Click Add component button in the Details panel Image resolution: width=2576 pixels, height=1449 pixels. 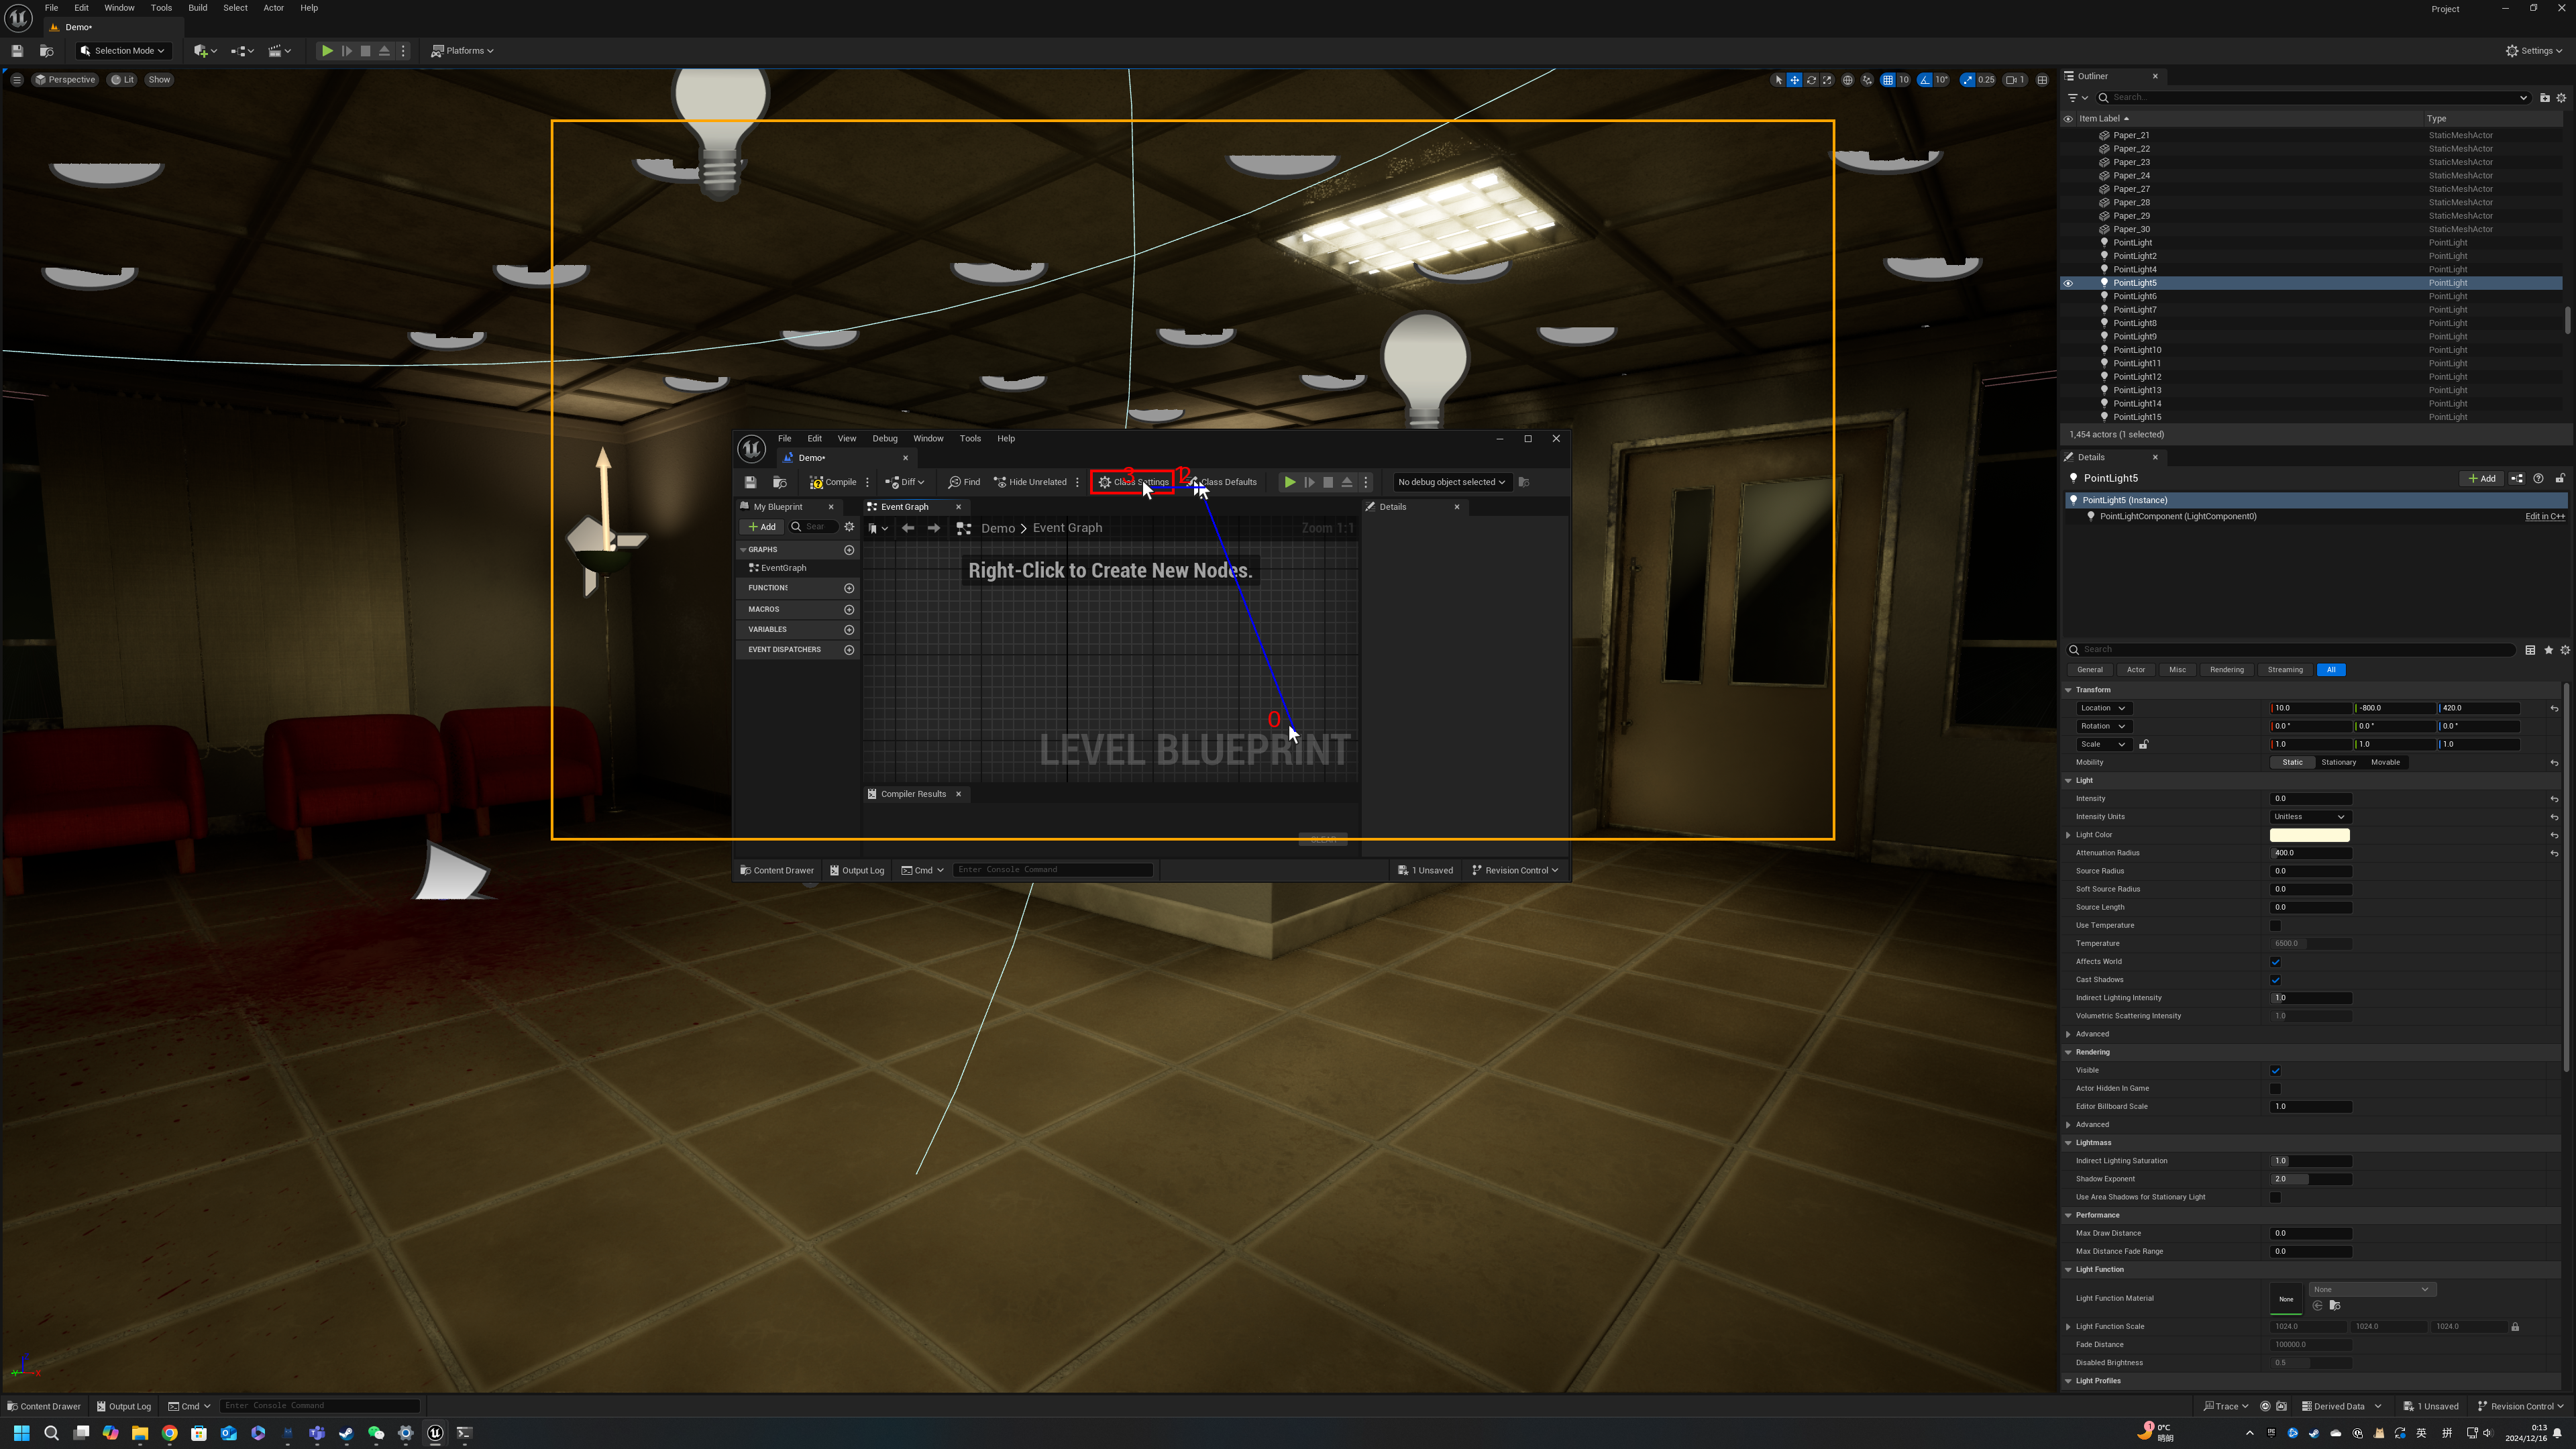(2481, 479)
